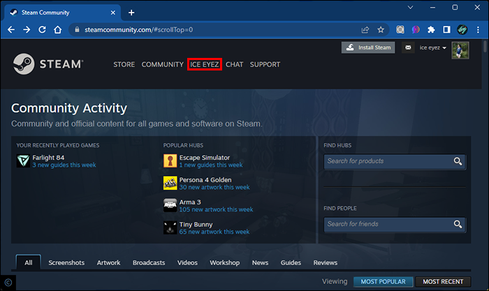
Task: Share this page using the share icon
Action: point(365,29)
